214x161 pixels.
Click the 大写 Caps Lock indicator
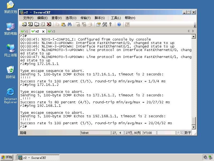(180, 133)
